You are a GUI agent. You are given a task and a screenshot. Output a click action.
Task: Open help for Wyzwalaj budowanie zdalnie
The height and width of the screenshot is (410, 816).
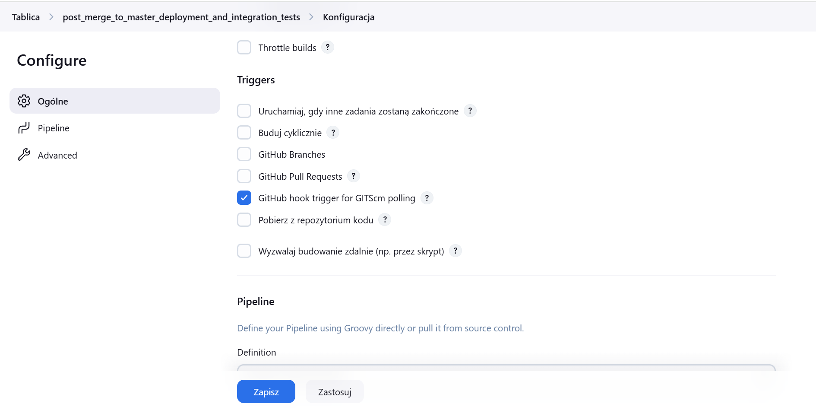point(455,251)
